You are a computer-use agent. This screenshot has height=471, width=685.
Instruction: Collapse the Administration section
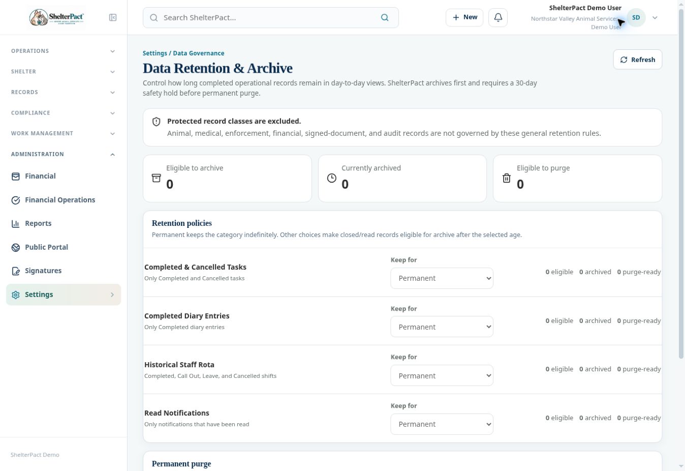(x=64, y=154)
